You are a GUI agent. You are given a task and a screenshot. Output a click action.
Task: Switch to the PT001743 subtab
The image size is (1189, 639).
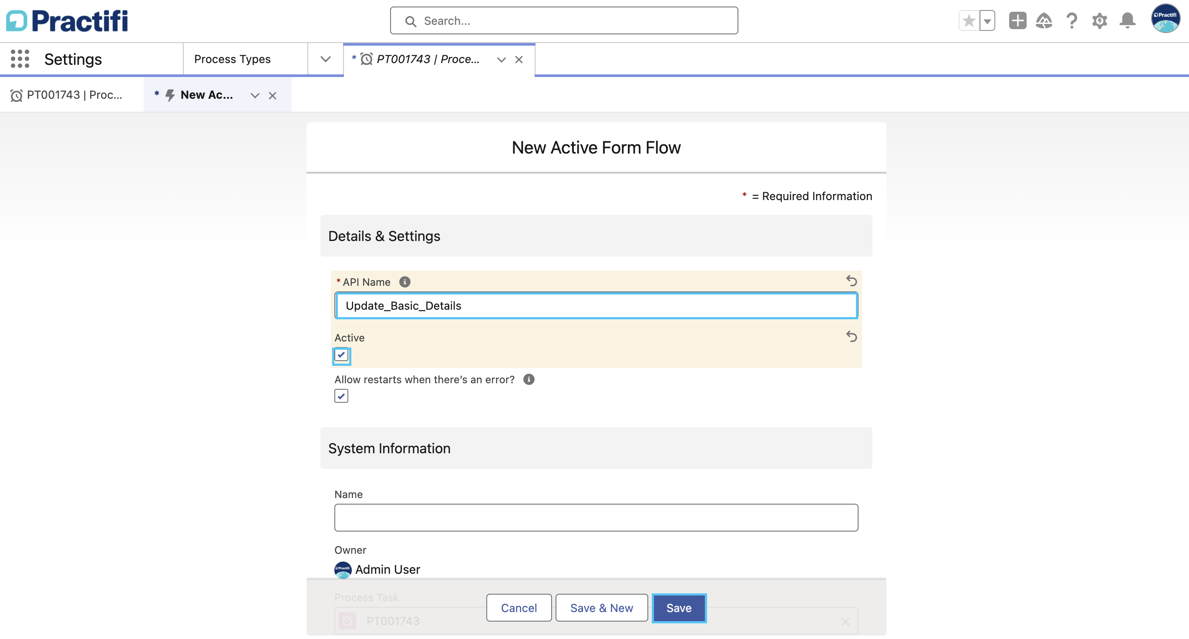click(x=71, y=95)
